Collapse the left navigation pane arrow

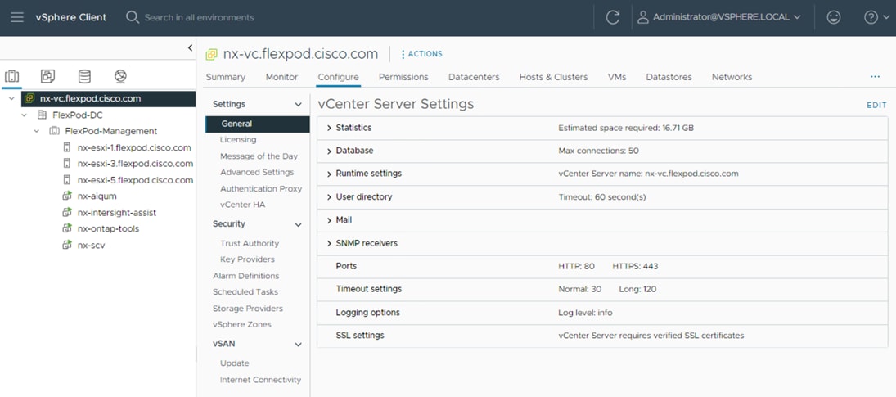[190, 48]
